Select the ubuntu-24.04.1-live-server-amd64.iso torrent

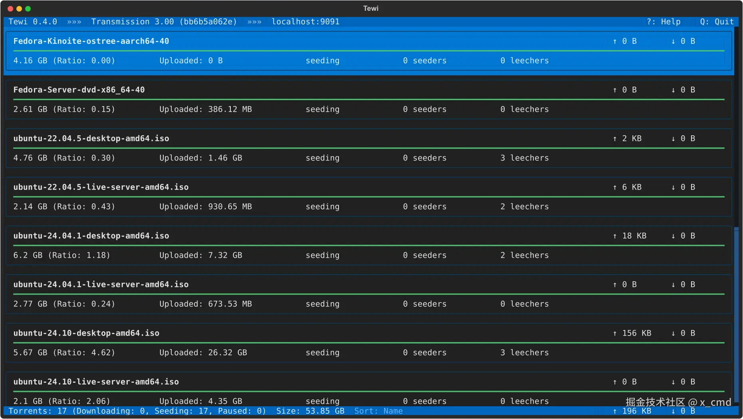pyautogui.click(x=369, y=294)
